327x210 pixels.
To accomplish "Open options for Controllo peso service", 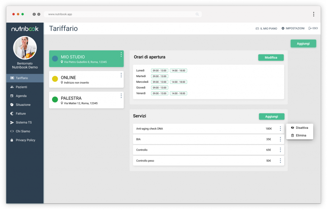I will point(280,161).
